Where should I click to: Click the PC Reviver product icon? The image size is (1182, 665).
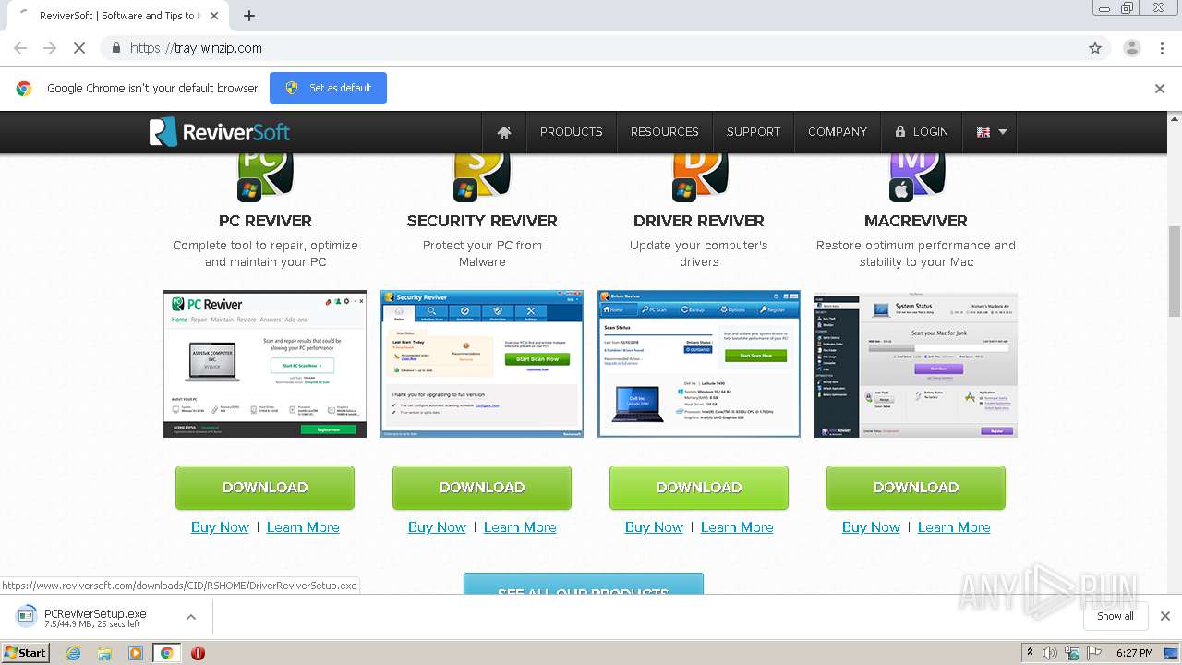click(266, 176)
